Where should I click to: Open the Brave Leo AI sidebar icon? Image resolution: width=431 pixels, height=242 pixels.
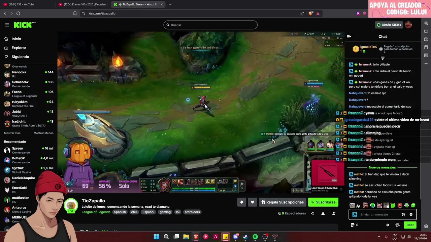[x=426, y=23]
